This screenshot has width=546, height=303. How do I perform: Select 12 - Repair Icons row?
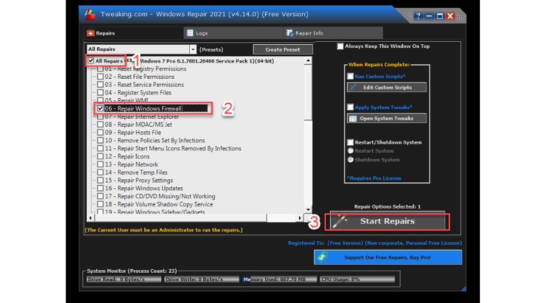127,156
